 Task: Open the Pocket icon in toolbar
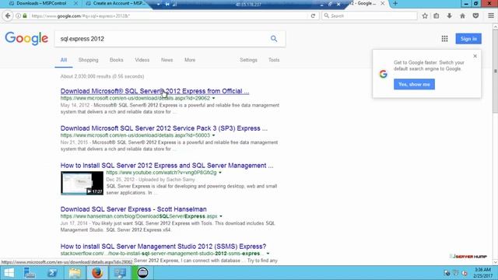click(x=475, y=16)
